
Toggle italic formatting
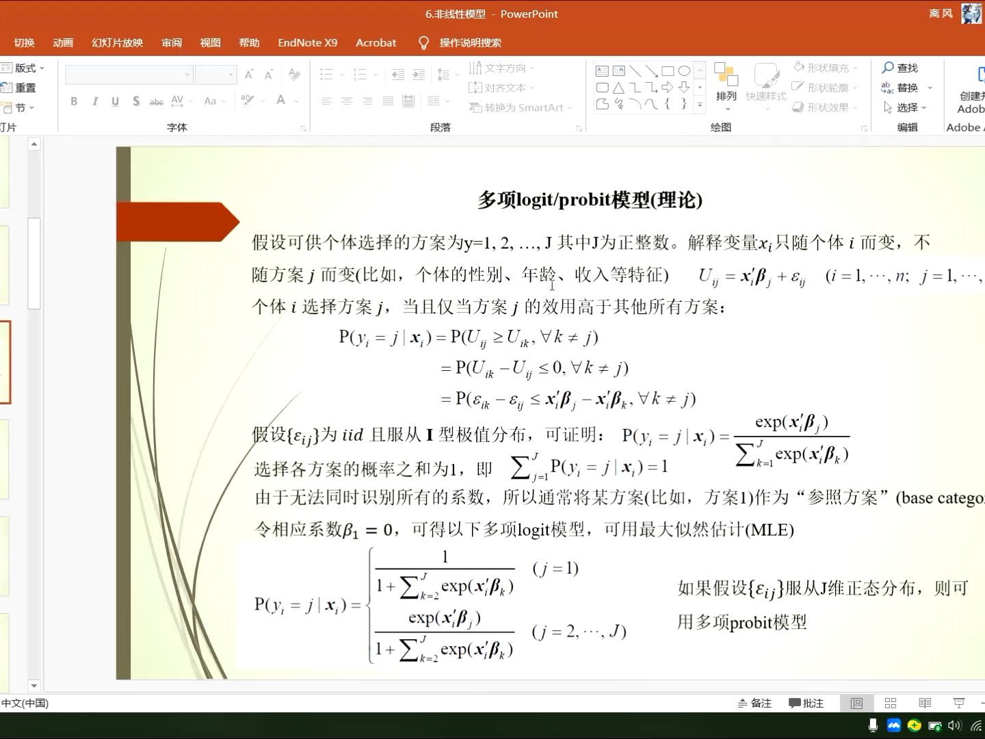click(x=94, y=101)
